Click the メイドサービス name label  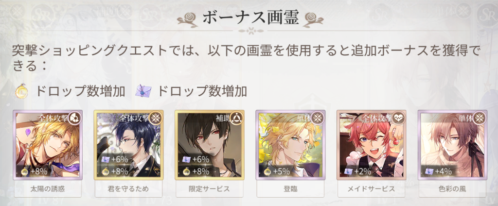371,189
